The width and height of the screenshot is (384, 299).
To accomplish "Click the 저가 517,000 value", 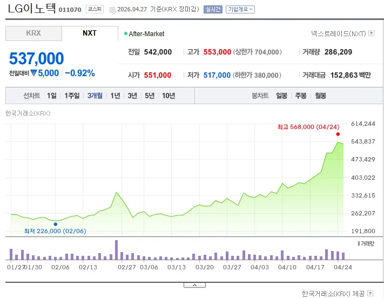I will tap(217, 75).
